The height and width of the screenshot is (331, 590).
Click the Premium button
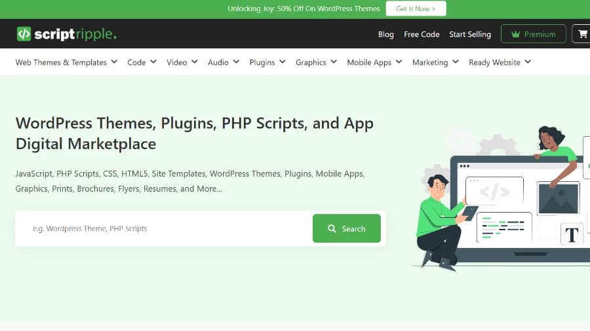[x=533, y=34]
